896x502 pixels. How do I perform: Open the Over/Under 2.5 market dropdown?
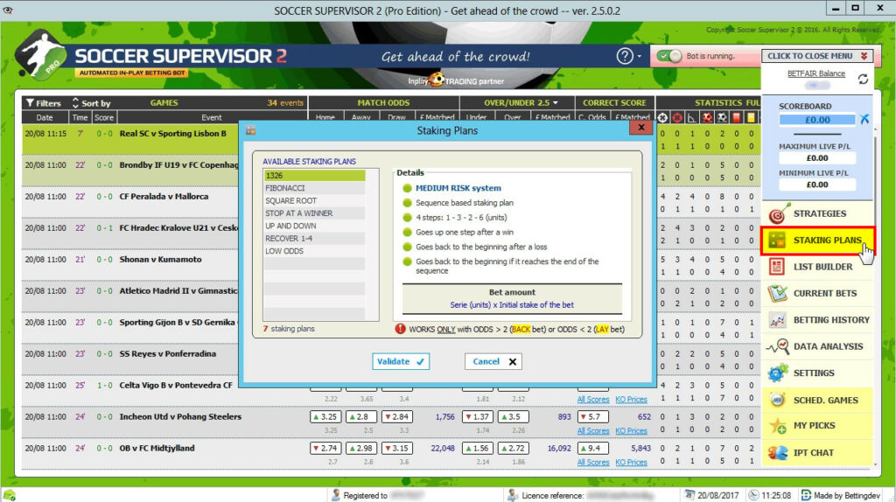(521, 103)
